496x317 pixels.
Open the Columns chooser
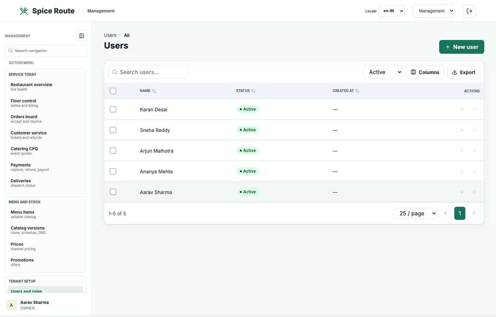(x=425, y=72)
